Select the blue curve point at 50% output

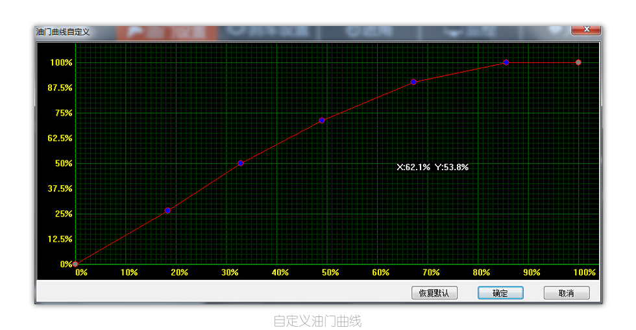tap(241, 163)
